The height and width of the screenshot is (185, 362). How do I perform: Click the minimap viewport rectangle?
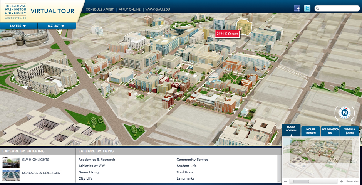[321, 151]
